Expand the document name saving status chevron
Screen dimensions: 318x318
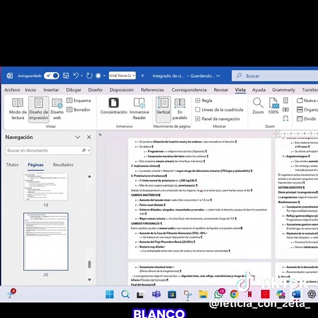click(x=218, y=76)
